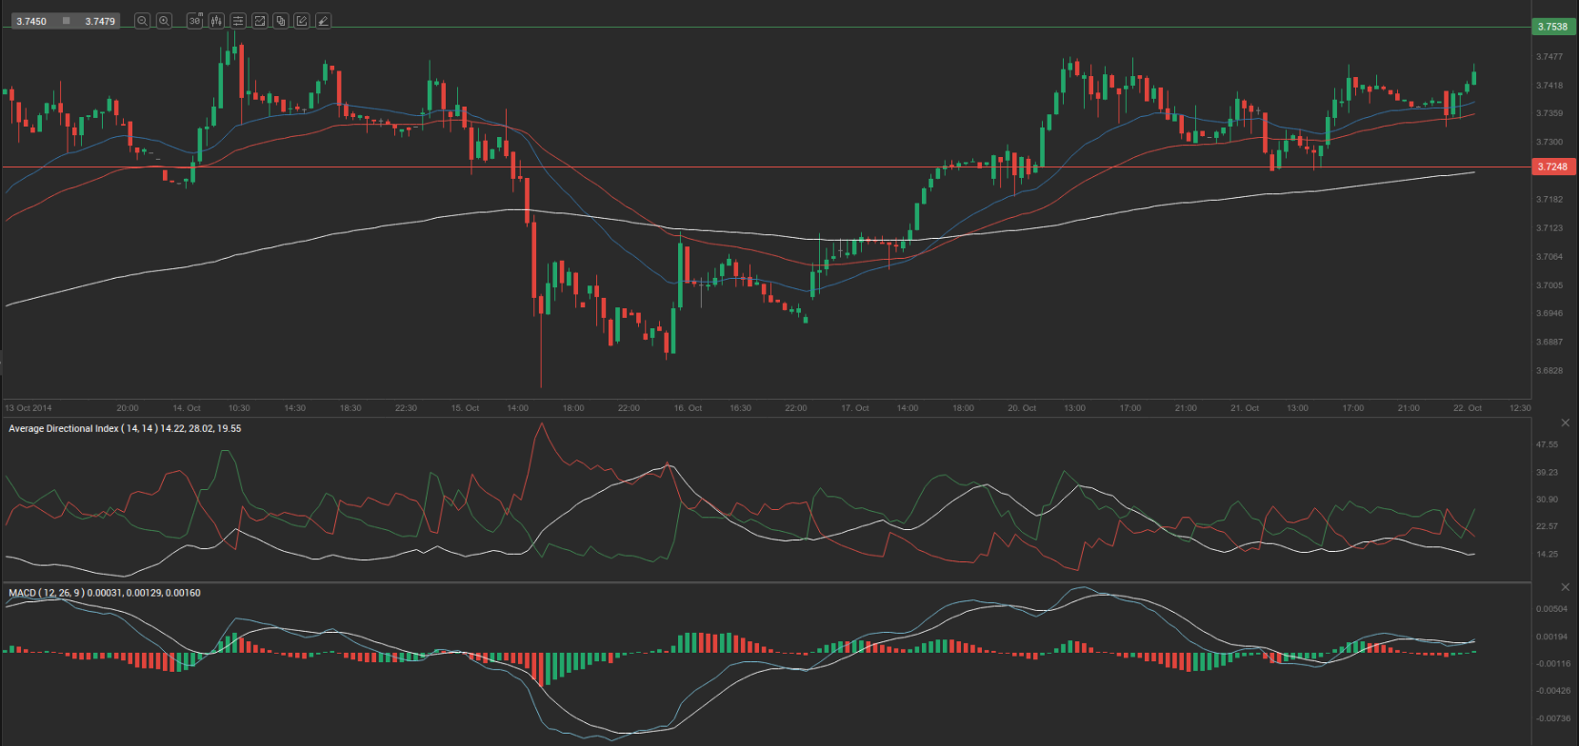Screen dimensions: 1579x746
Task: Open the 30-minute timeframe selector
Action: pos(195,21)
